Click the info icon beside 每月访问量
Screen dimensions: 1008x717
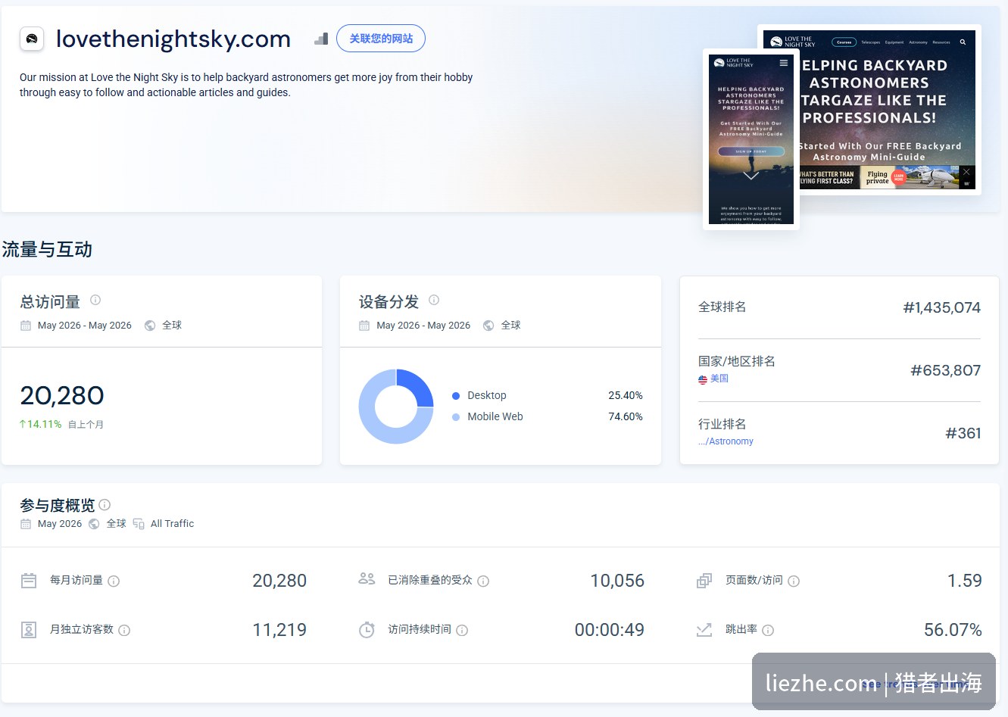[x=114, y=581]
